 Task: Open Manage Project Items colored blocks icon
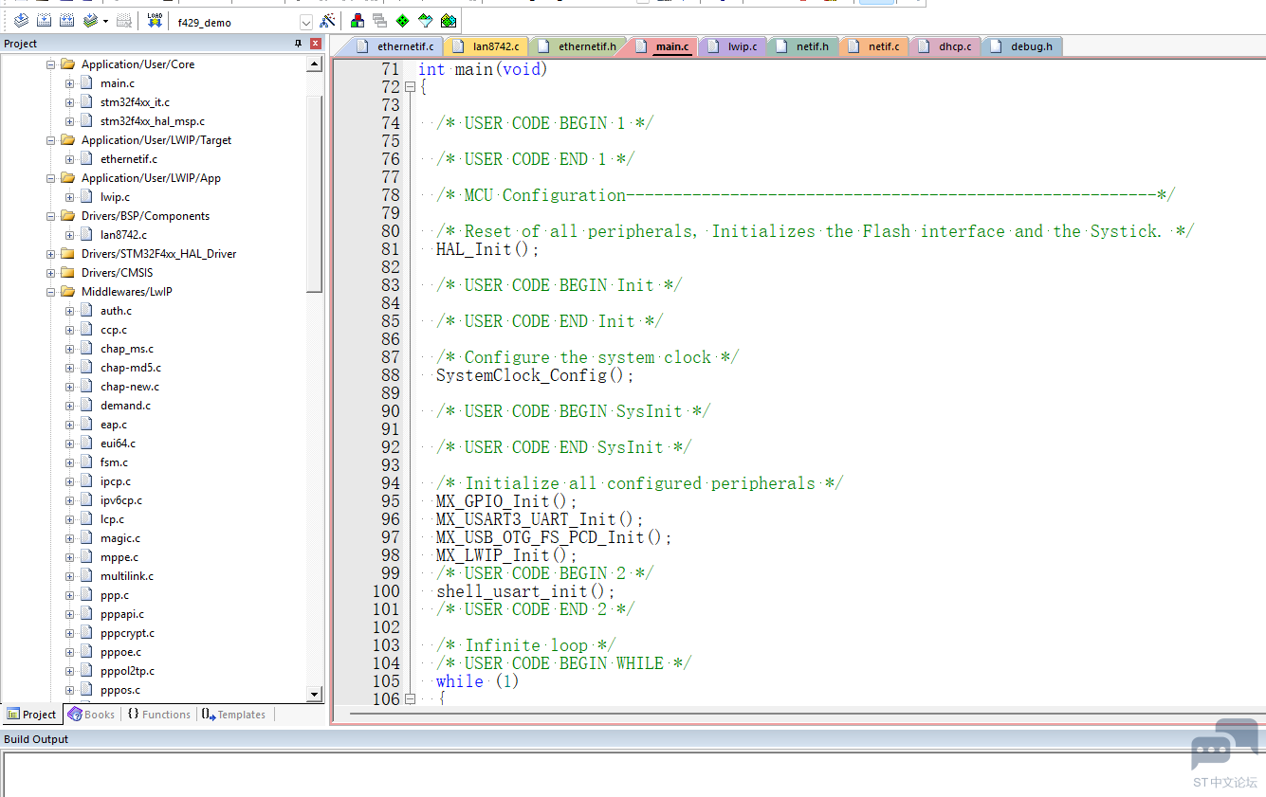[x=358, y=21]
